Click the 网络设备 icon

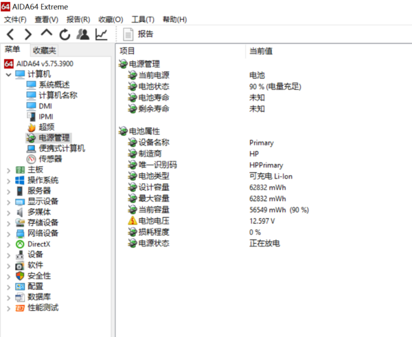coord(20,233)
